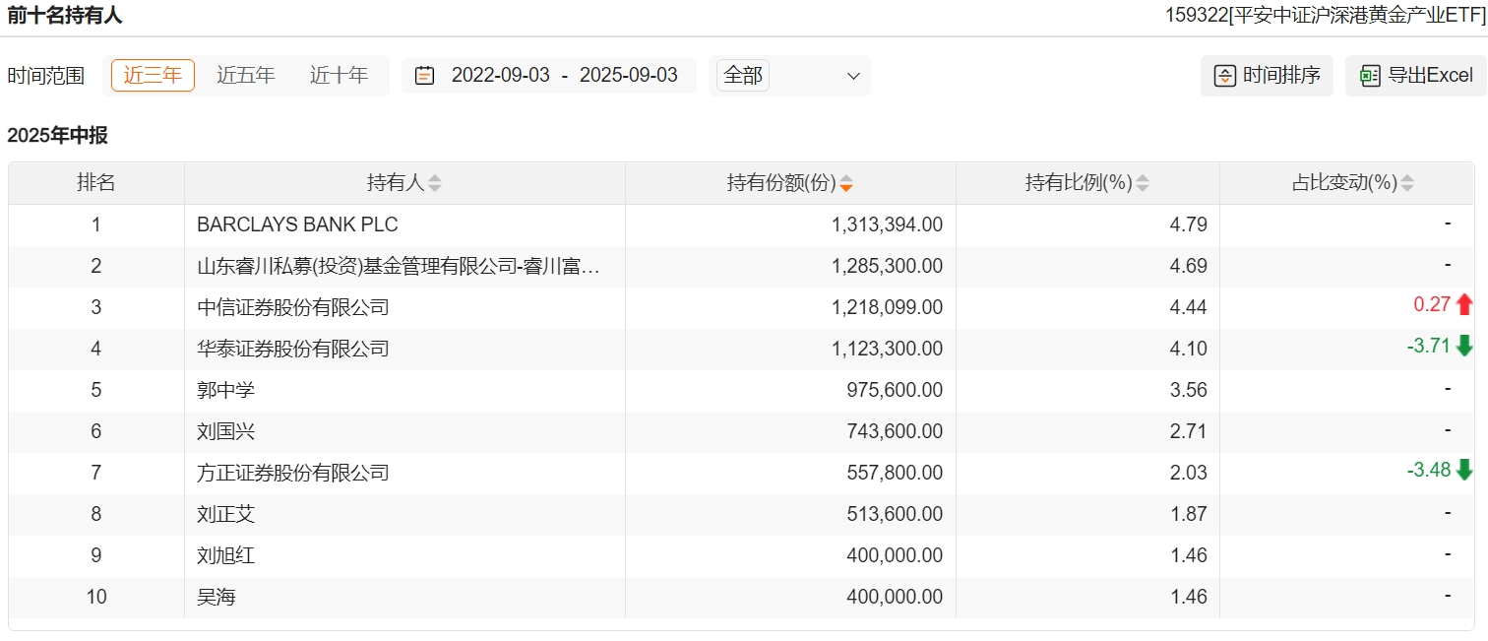The width and height of the screenshot is (1488, 641).
Task: Open the 全部 dropdown
Action: point(789,76)
